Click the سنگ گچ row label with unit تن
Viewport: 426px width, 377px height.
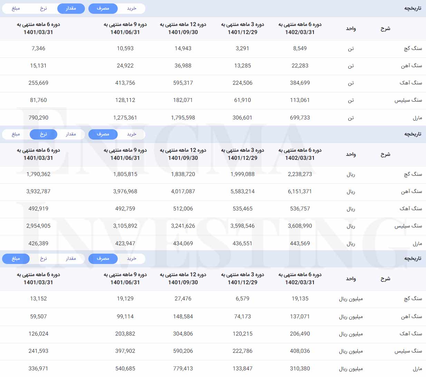(x=413, y=49)
